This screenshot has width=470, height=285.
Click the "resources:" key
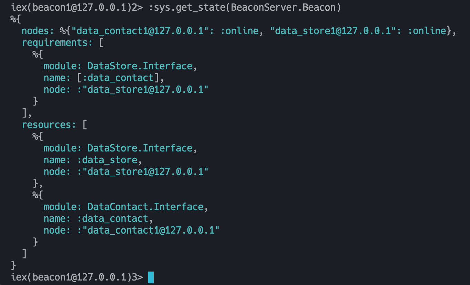(49, 125)
